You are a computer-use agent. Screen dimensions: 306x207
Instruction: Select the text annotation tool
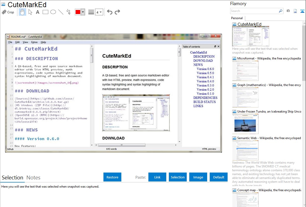(x=38, y=12)
